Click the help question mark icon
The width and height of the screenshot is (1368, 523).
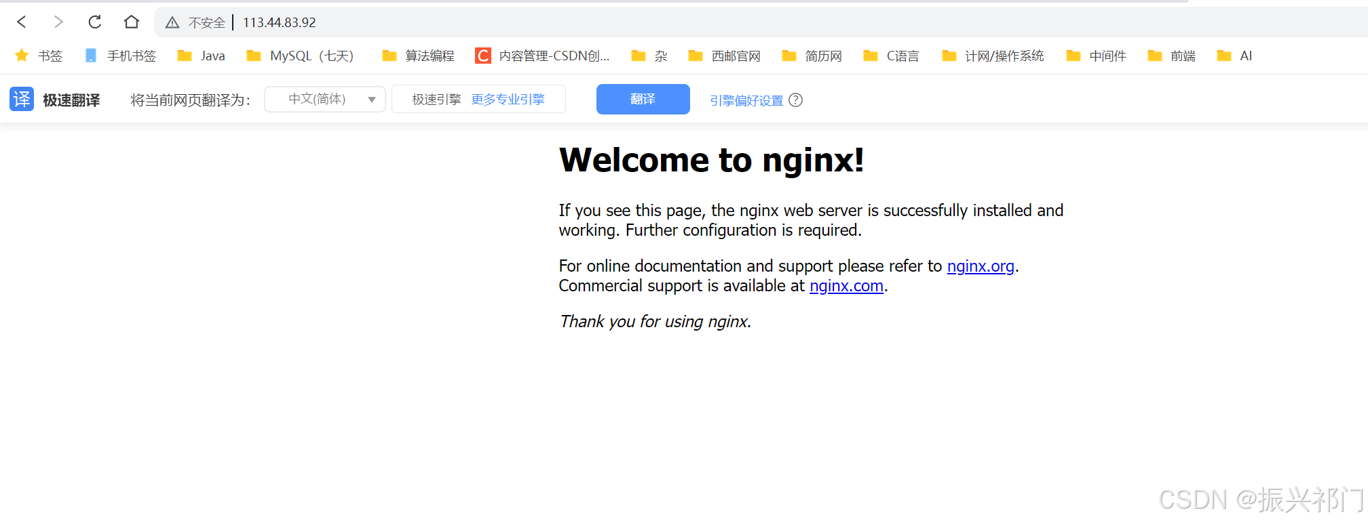pyautogui.click(x=796, y=100)
